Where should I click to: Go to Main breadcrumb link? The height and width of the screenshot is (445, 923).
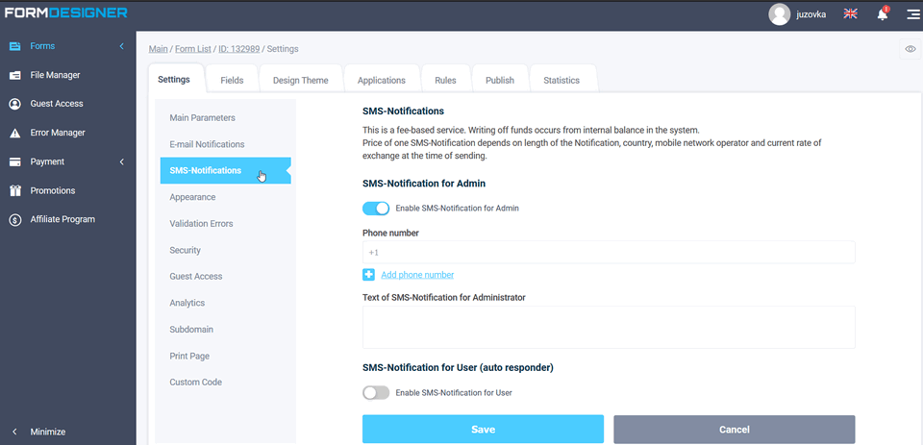[159, 49]
